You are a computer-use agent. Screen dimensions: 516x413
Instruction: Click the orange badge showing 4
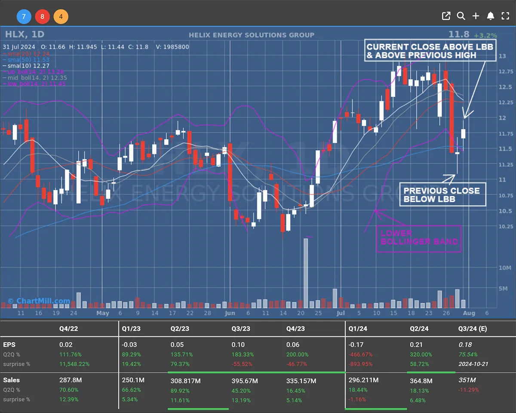tap(61, 17)
